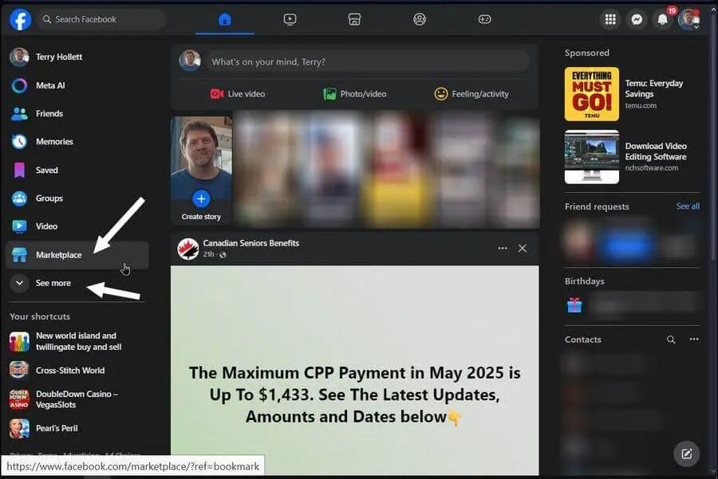
Task: Open the Home tab
Action: pos(224,19)
